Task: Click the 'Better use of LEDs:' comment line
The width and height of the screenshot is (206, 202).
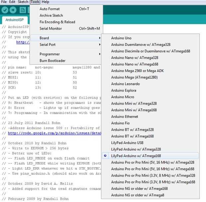Action: coord(27,153)
